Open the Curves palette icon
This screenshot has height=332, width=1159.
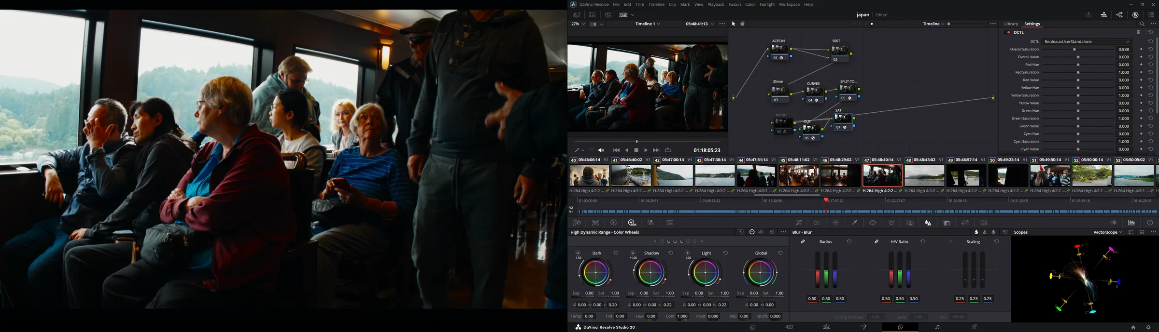tap(799, 223)
